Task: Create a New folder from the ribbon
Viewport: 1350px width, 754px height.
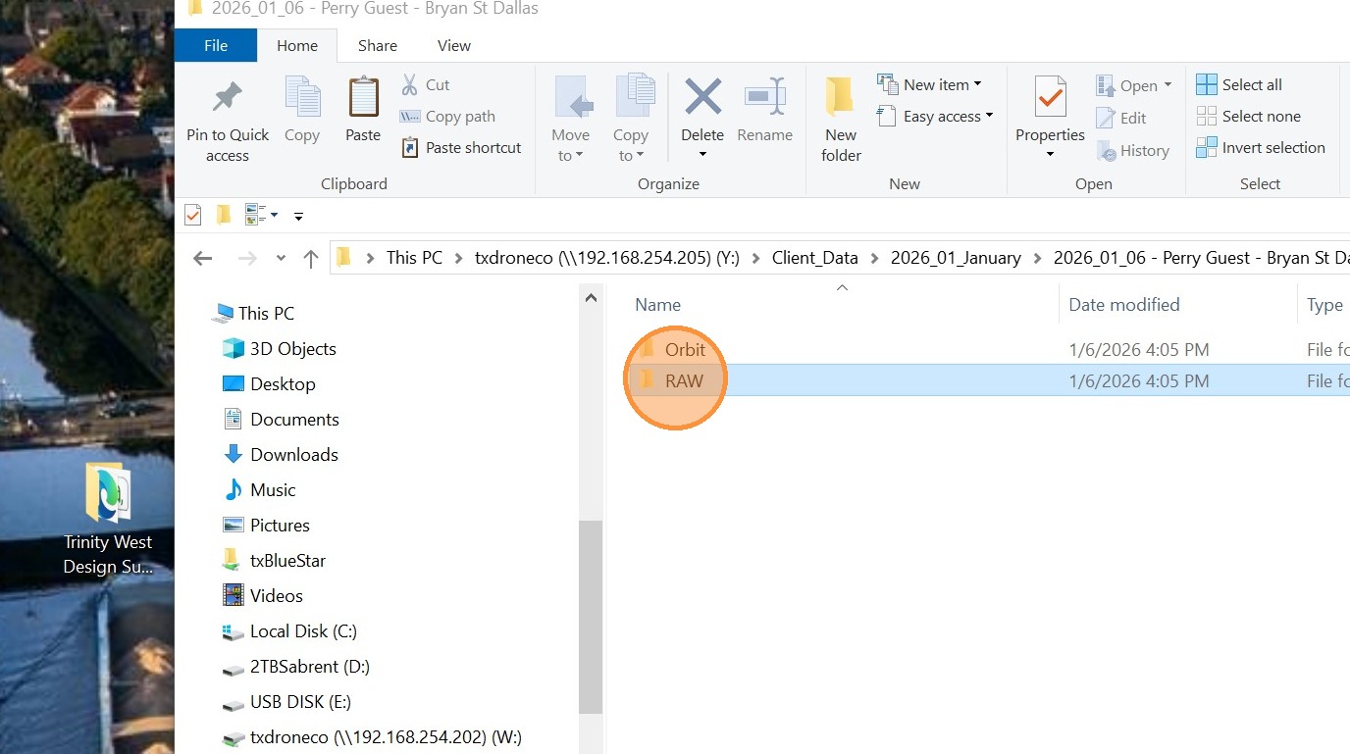Action: coord(841,119)
